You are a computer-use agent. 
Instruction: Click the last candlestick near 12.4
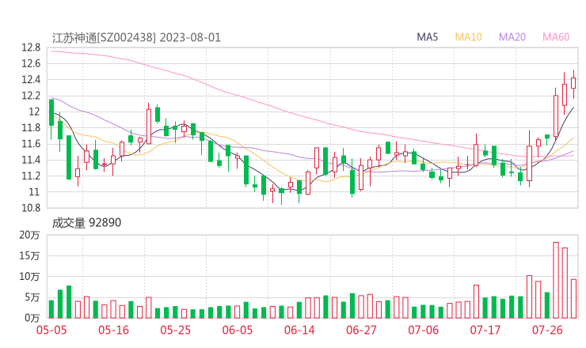click(x=573, y=83)
